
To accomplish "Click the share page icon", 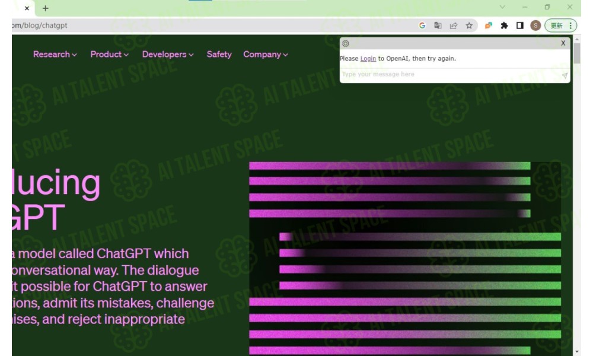I will point(454,26).
